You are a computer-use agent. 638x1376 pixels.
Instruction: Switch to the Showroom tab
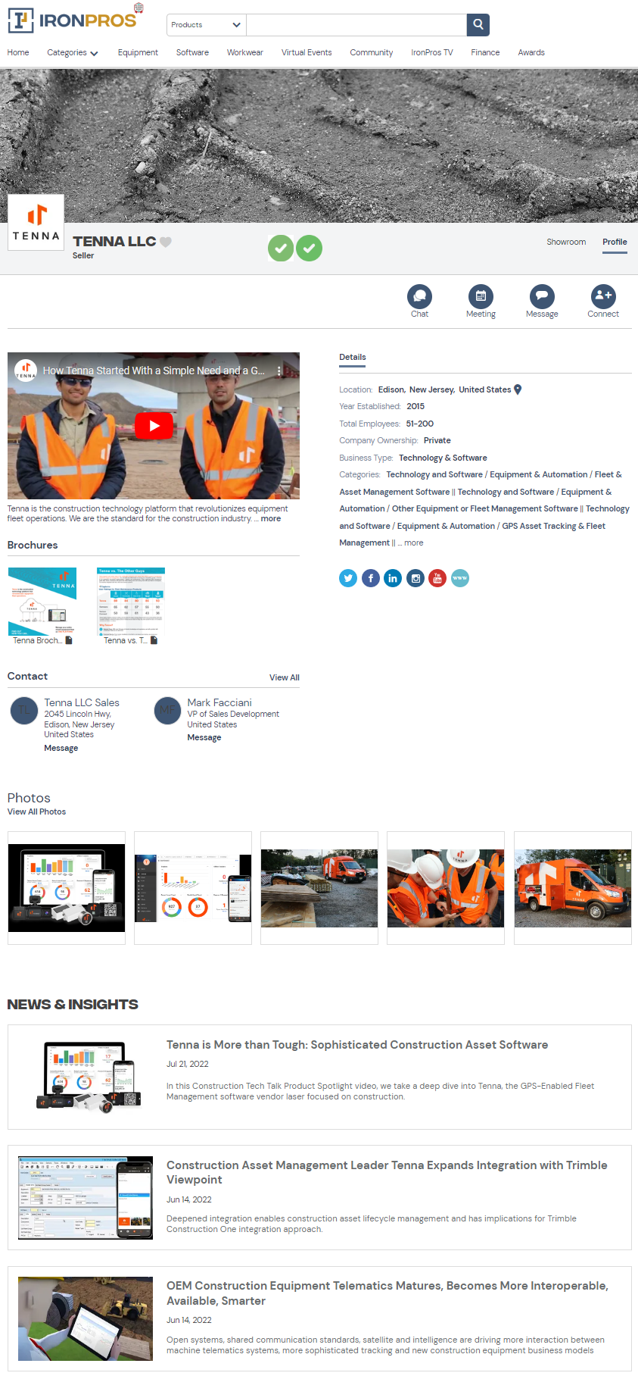(566, 242)
